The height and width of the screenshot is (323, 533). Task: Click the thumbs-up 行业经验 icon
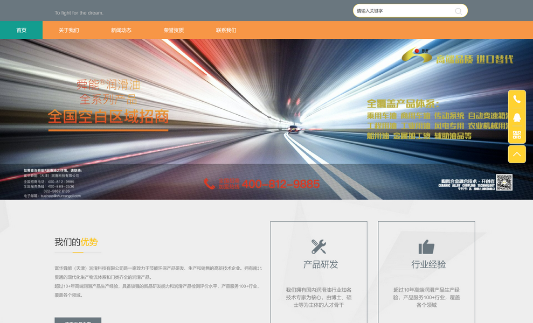point(426,247)
